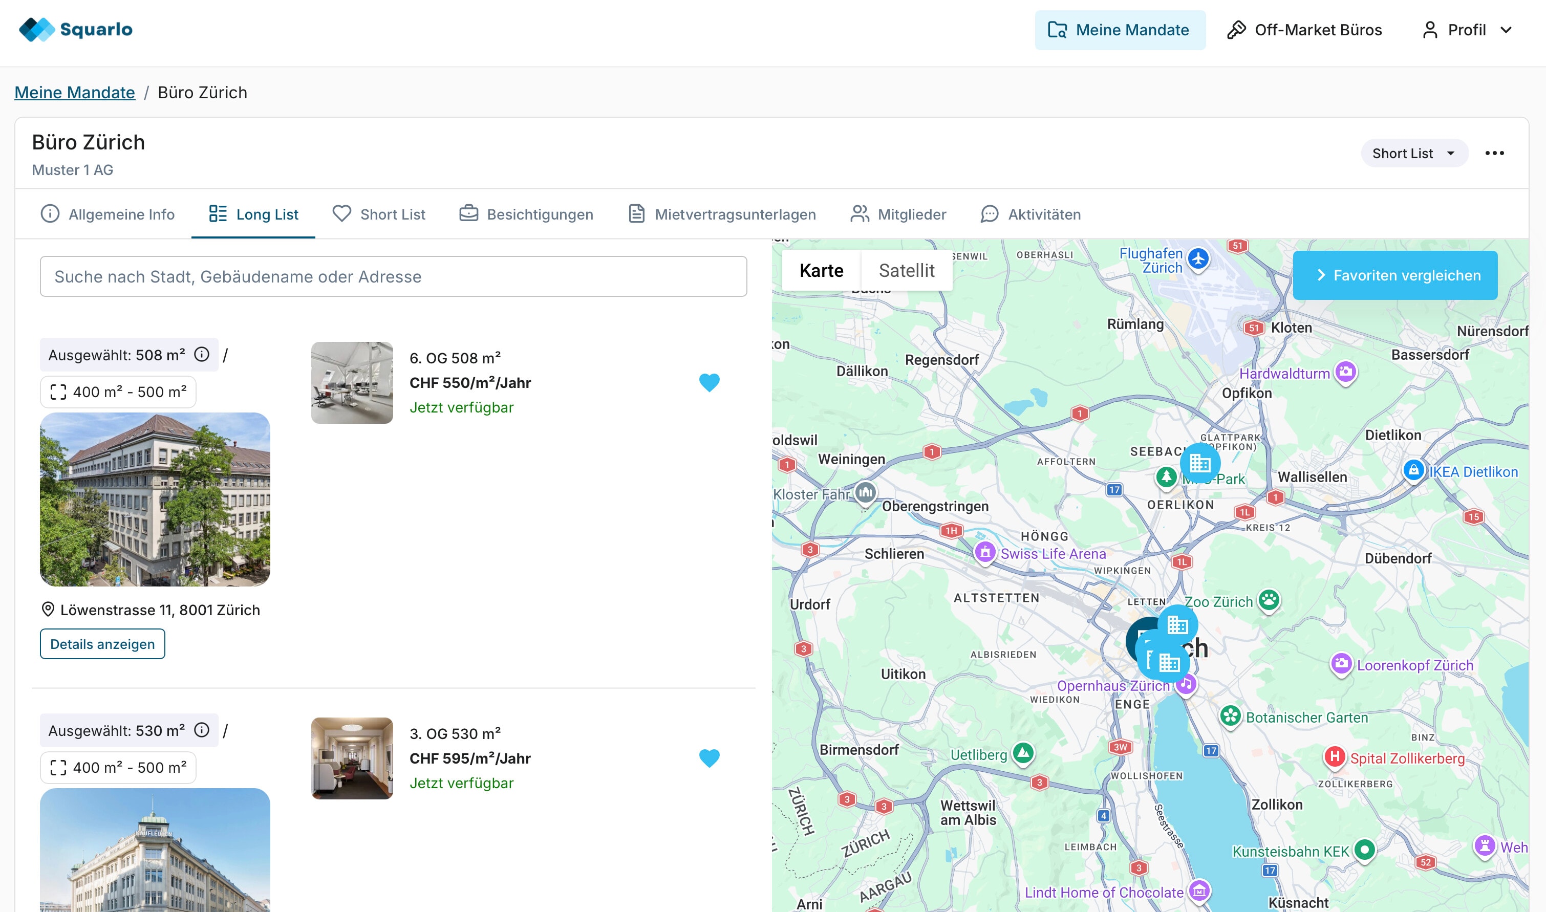This screenshot has width=1546, height=912.
Task: Click info icon next to Ausgewählt: 530 m²
Action: pos(202,730)
